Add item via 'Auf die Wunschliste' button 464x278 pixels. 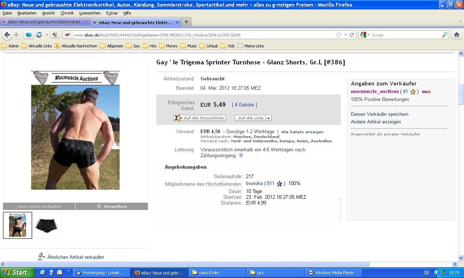click(199, 118)
